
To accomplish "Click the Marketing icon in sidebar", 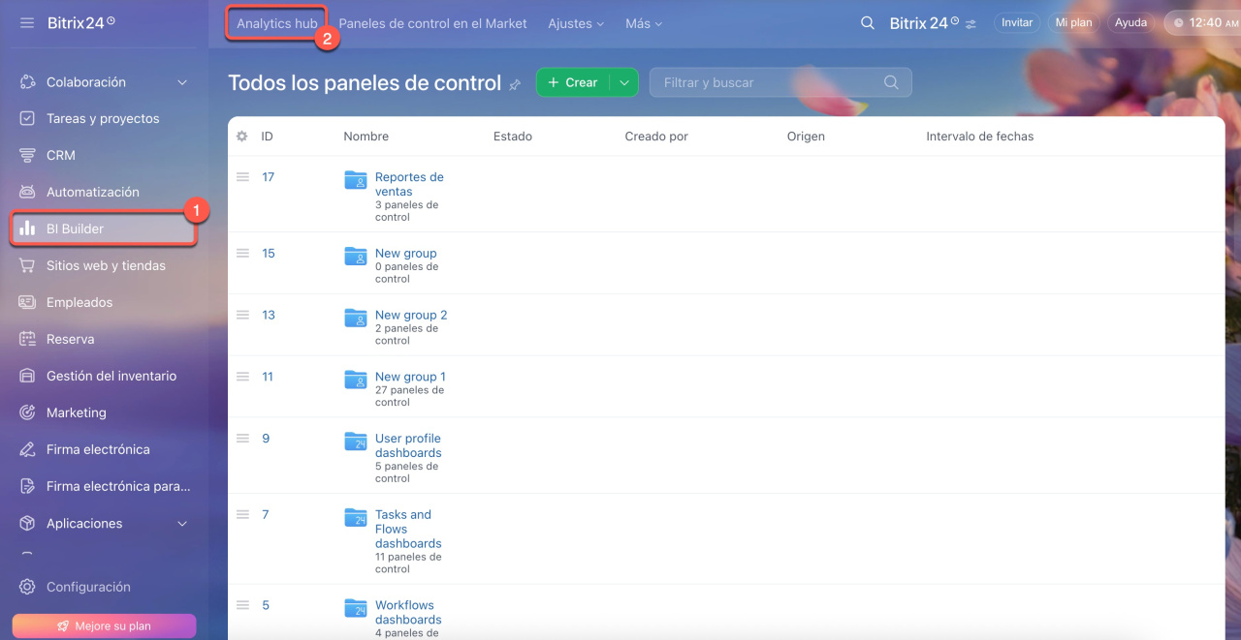I will pos(27,412).
